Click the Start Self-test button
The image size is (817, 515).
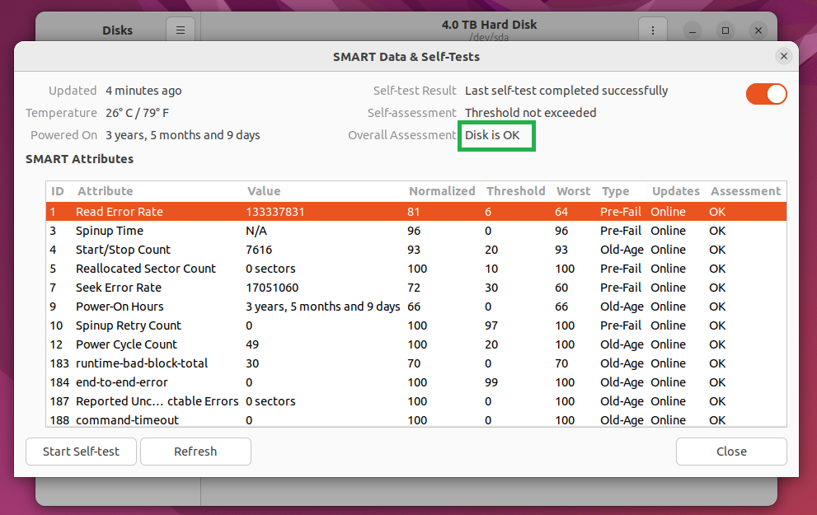pos(82,452)
